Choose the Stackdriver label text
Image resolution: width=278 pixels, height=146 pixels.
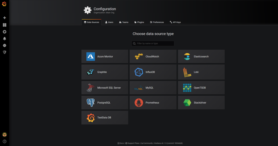(200, 103)
